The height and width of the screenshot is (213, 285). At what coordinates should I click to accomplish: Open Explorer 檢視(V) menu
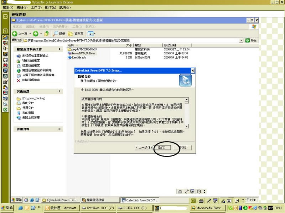44,27
